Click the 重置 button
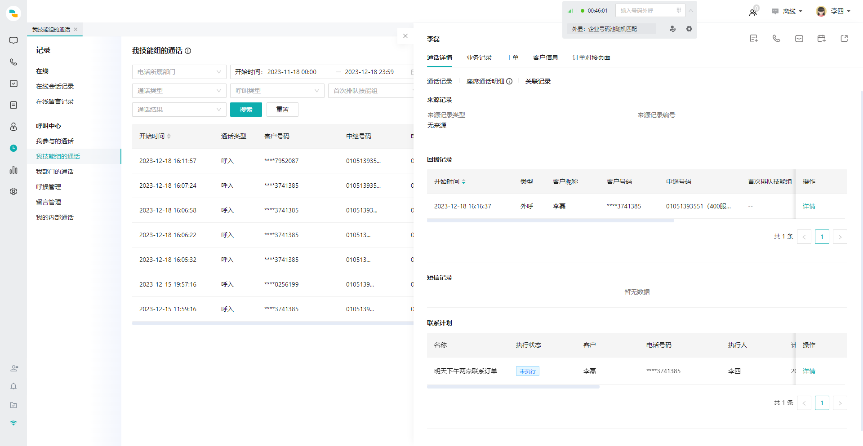The image size is (863, 446). [282, 110]
